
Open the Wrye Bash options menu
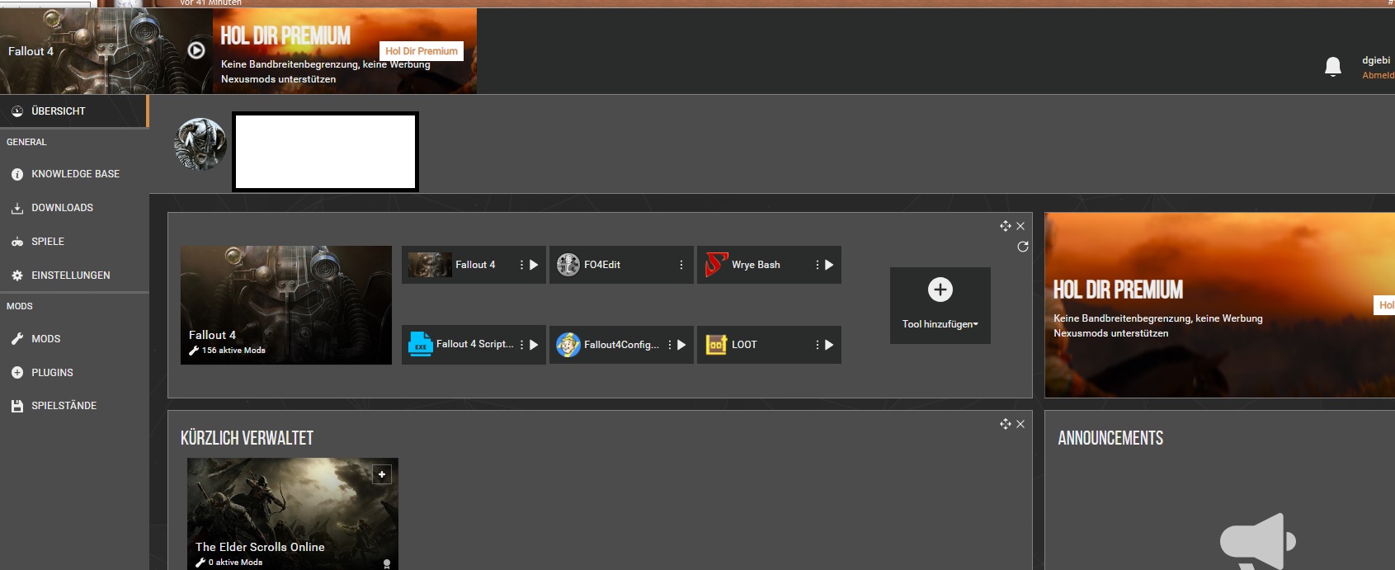coord(817,265)
